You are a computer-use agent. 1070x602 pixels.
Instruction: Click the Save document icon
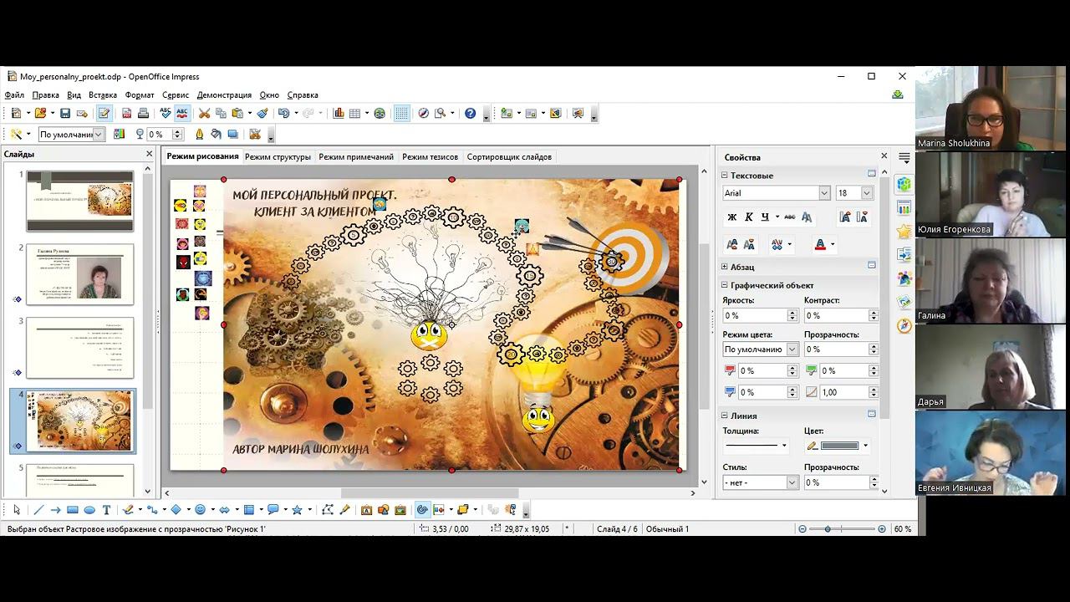pos(64,114)
